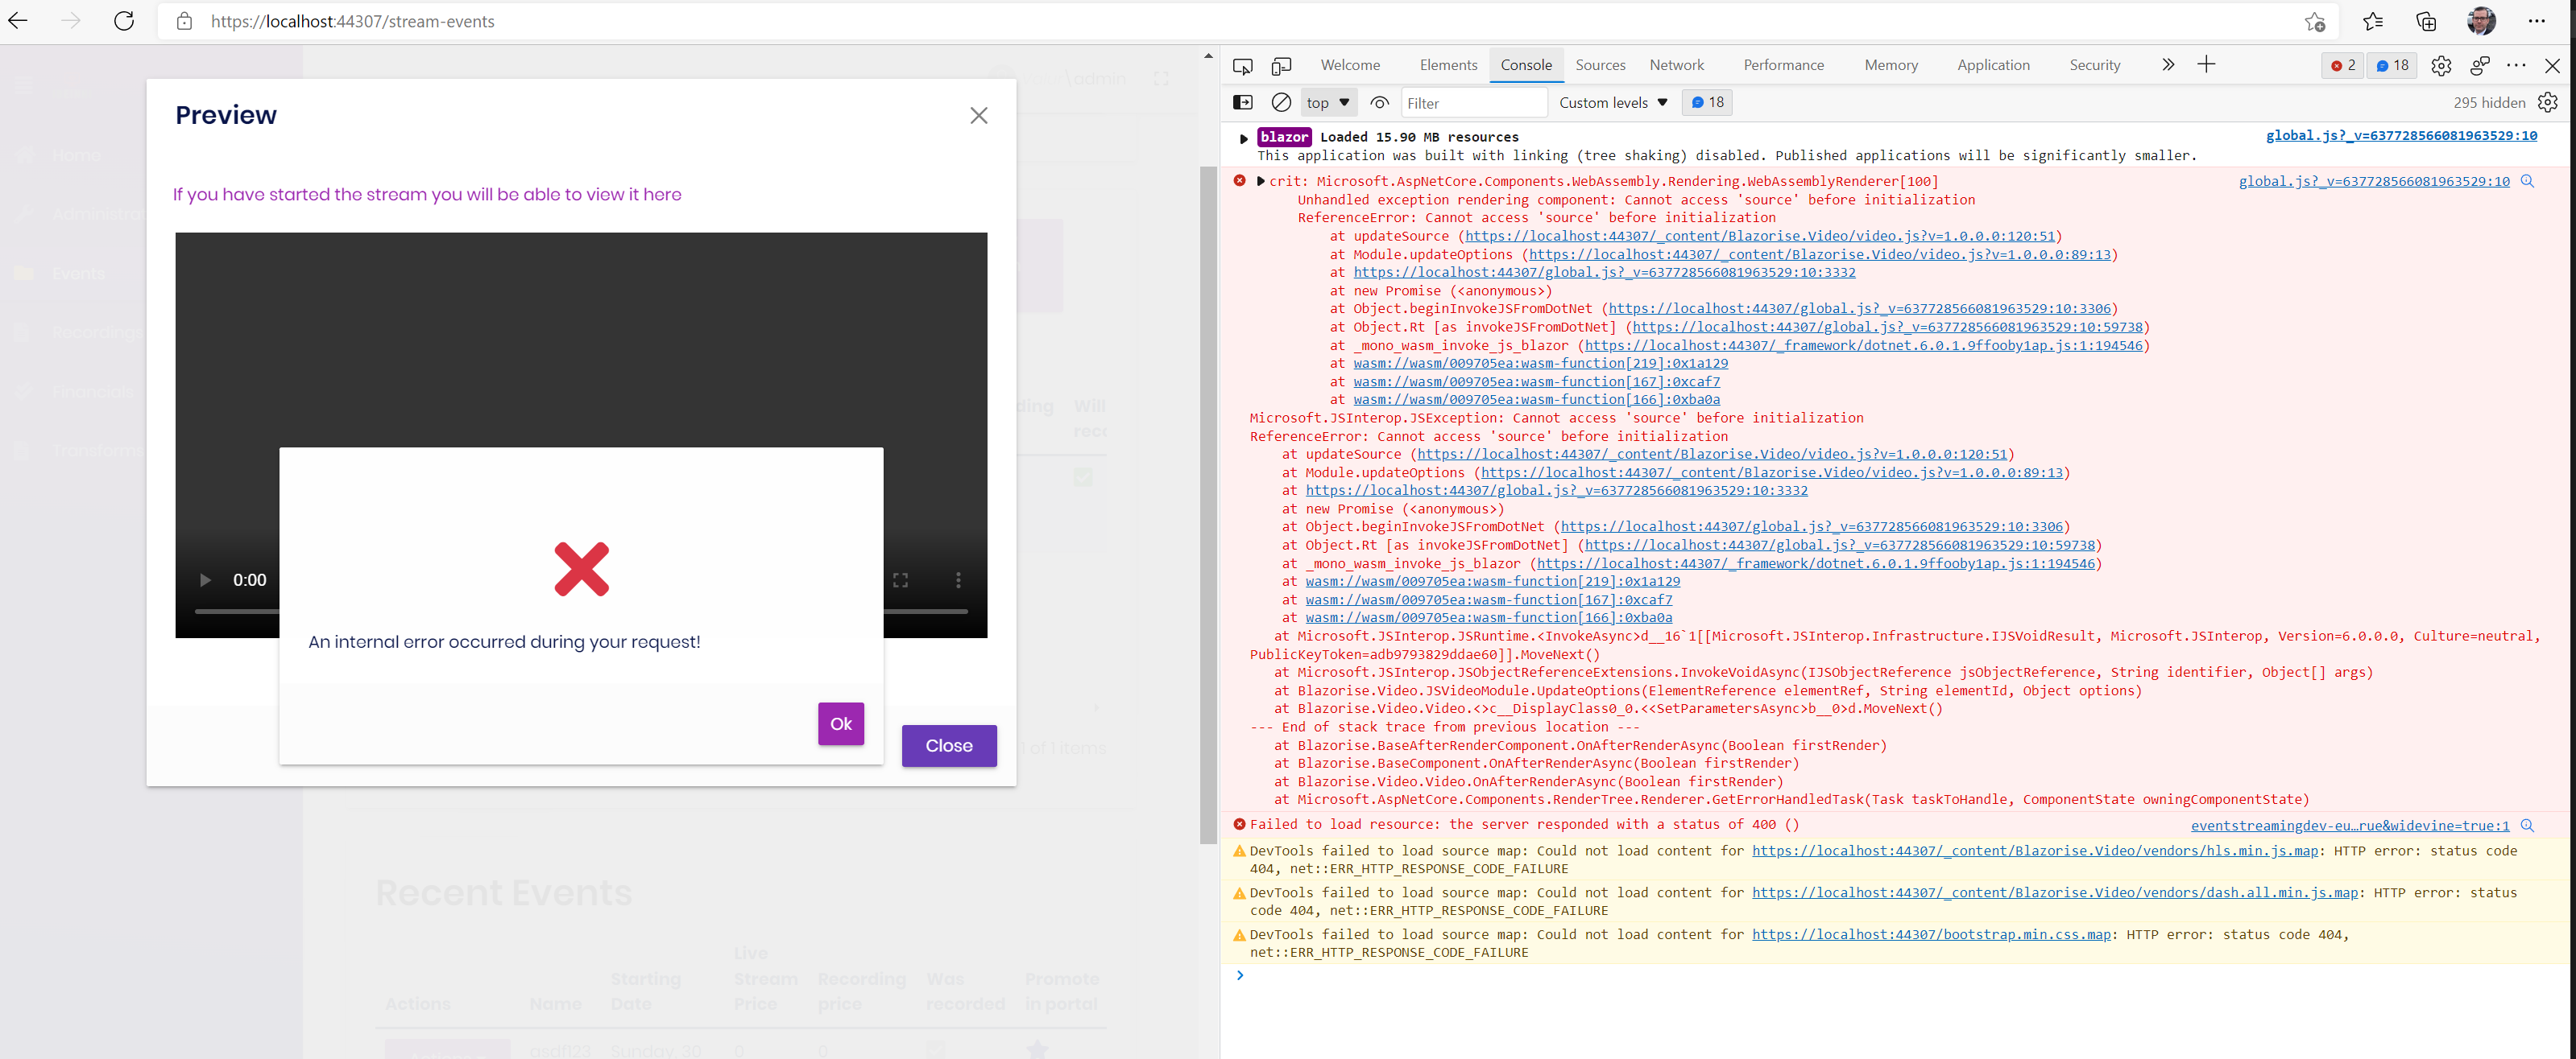Switch to the Network tab
This screenshot has width=2576, height=1059.
[x=1676, y=64]
